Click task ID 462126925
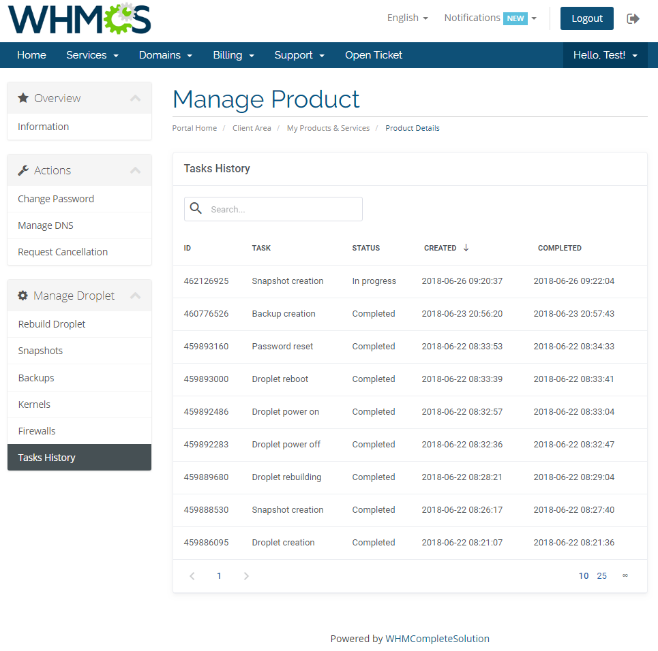This screenshot has width=658, height=651. coord(206,281)
